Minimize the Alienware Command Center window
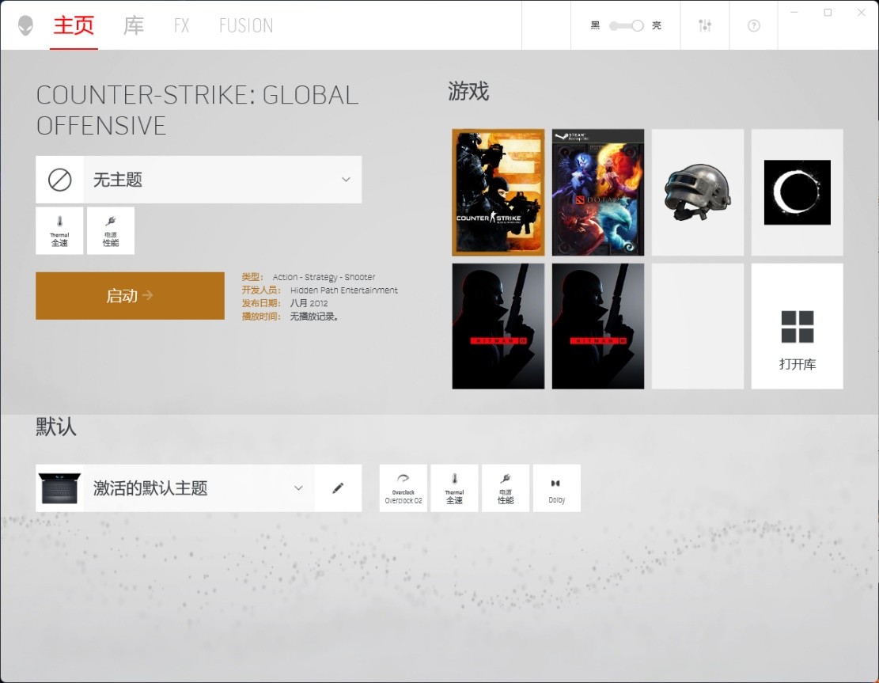 794,13
